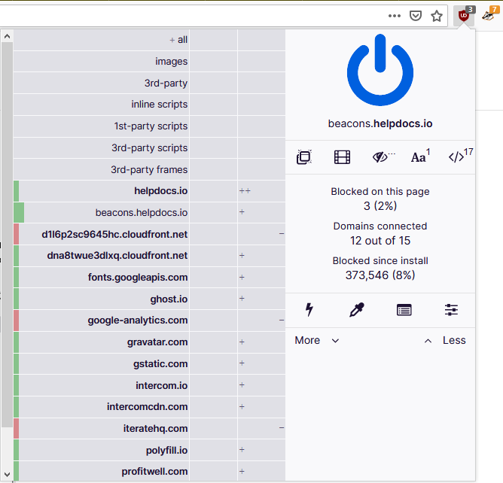This screenshot has height=483, width=503.
Task: Click the beacons.helpdocs.io hostname under power button
Action: [x=380, y=123]
